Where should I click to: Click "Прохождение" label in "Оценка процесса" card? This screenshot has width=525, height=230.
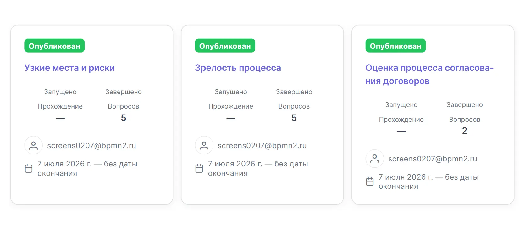pos(401,120)
